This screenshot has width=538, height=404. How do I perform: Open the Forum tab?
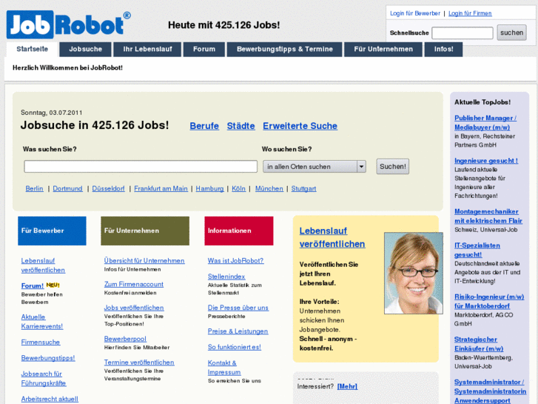coord(204,49)
